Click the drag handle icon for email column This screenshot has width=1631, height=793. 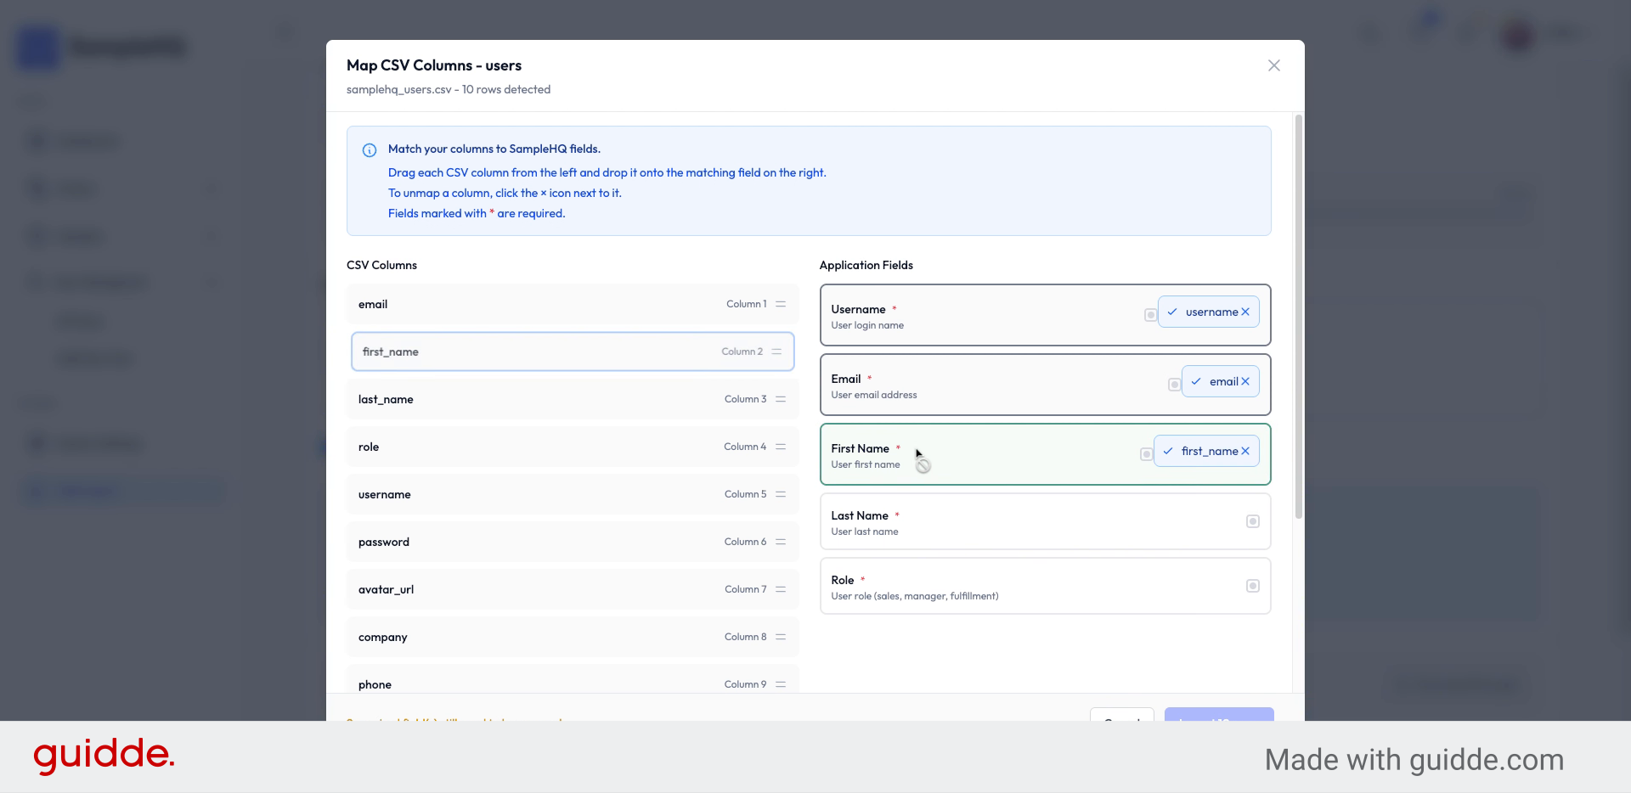click(x=781, y=304)
